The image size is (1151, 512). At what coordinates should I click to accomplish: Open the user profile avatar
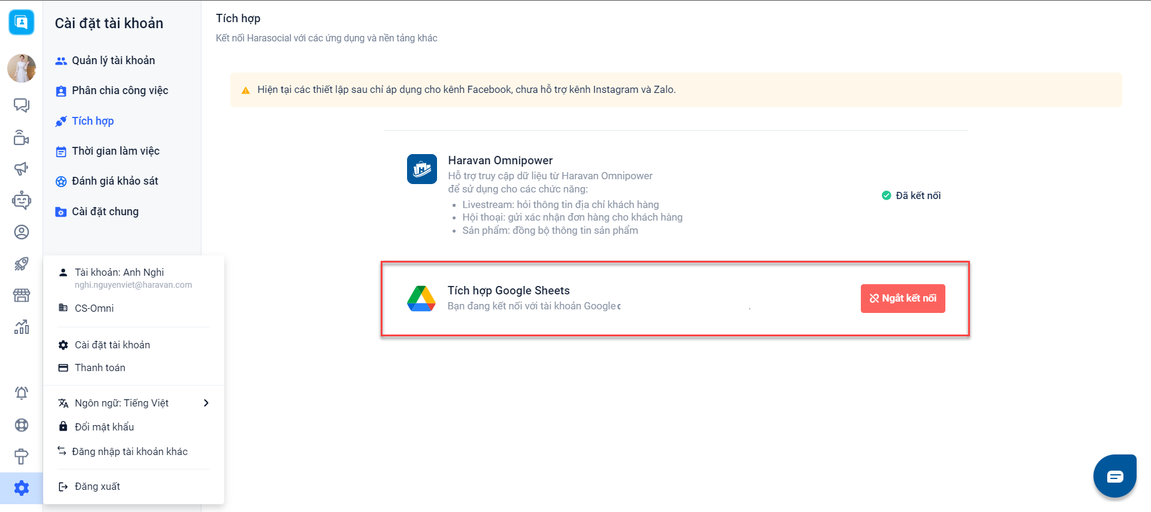pos(22,68)
